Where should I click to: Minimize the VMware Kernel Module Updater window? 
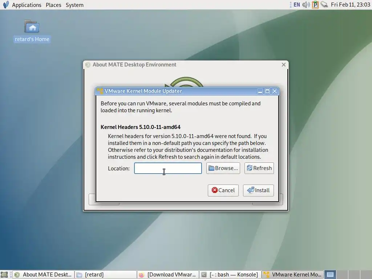pos(260,91)
